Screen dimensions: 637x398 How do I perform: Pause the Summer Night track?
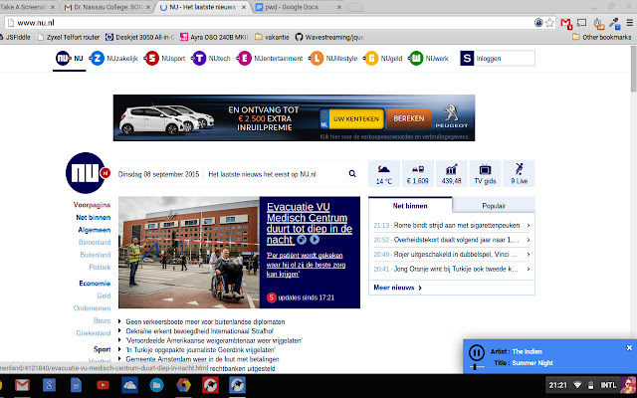[x=476, y=352]
